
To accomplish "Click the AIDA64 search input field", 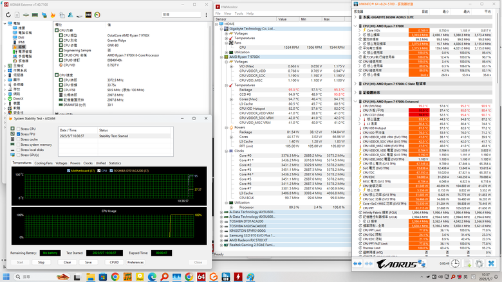I will point(181,15).
